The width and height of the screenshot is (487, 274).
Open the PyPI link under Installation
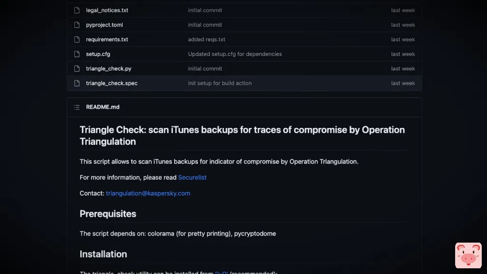pos(221,273)
